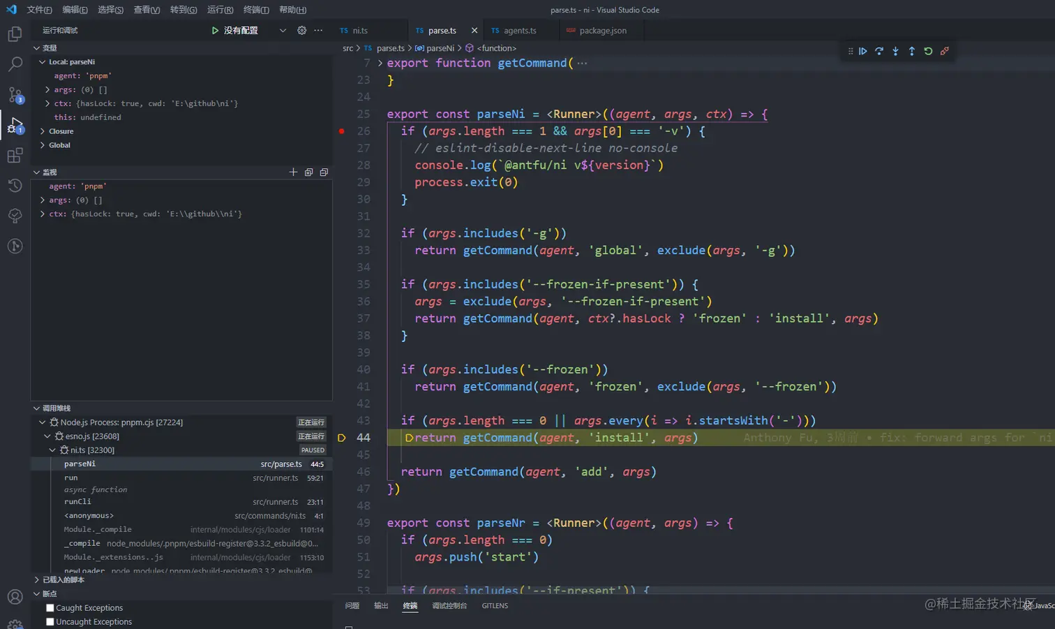Screen dimensions: 1055x629
Task: Unfold getCommand function at line 7
Action: 380,63
